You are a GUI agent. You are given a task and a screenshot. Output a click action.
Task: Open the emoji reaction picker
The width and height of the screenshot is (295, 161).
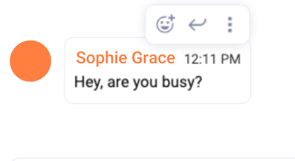click(165, 24)
